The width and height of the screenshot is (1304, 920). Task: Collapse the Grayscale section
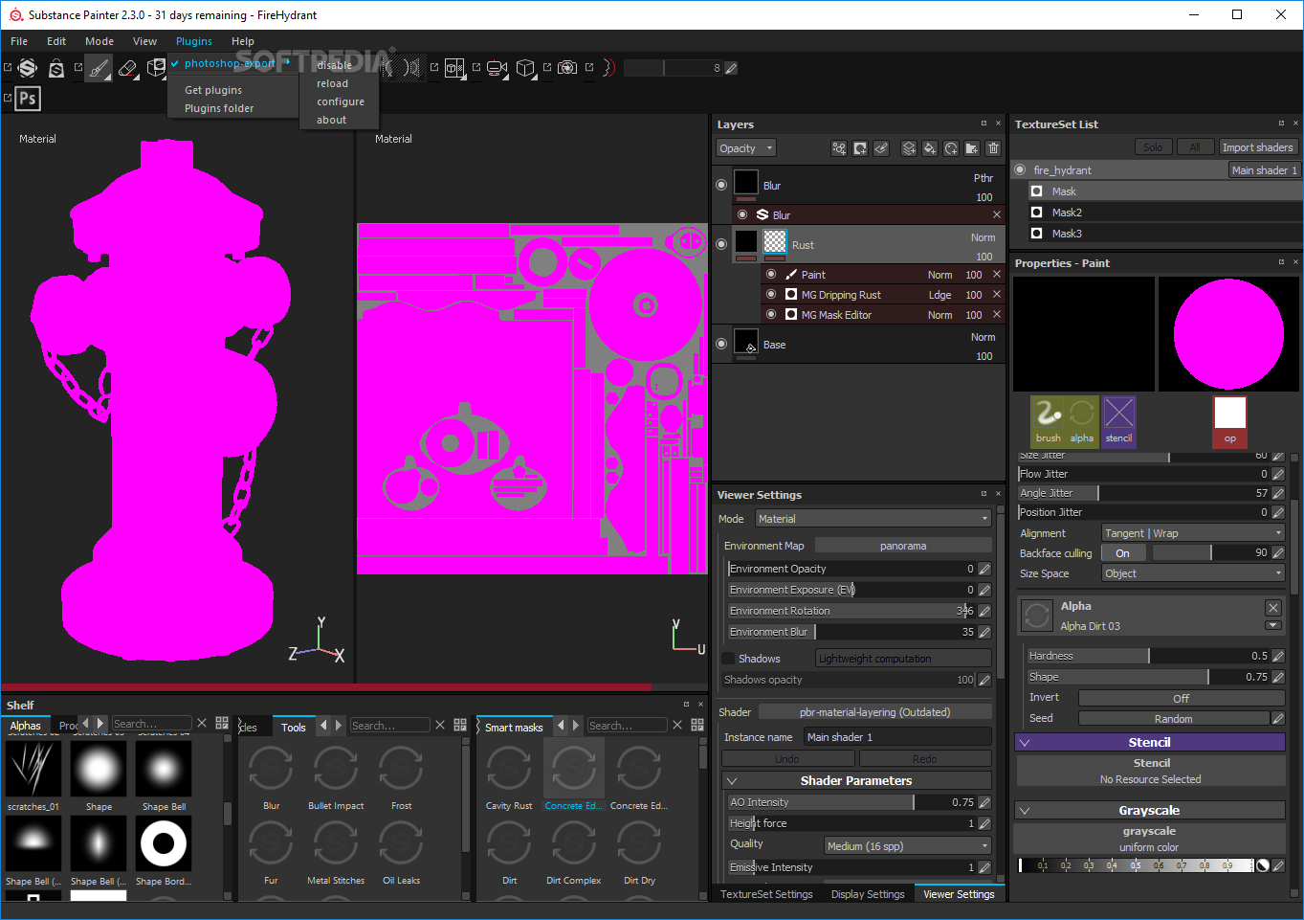click(x=1025, y=811)
